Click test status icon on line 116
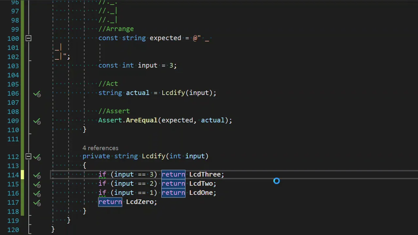 click(37, 194)
